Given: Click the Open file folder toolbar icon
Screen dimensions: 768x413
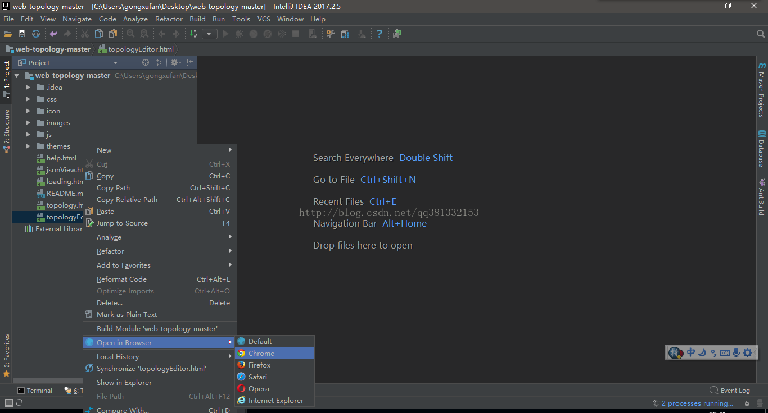Looking at the screenshot, I should [x=8, y=34].
